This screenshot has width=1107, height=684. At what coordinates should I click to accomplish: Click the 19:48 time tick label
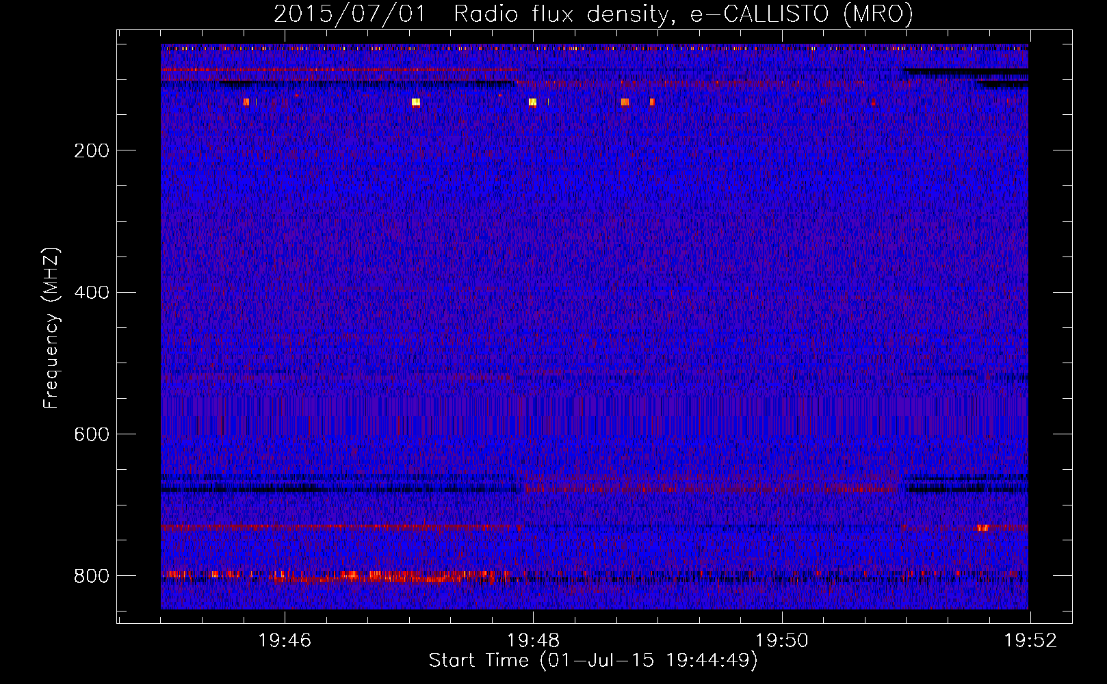[x=533, y=640]
